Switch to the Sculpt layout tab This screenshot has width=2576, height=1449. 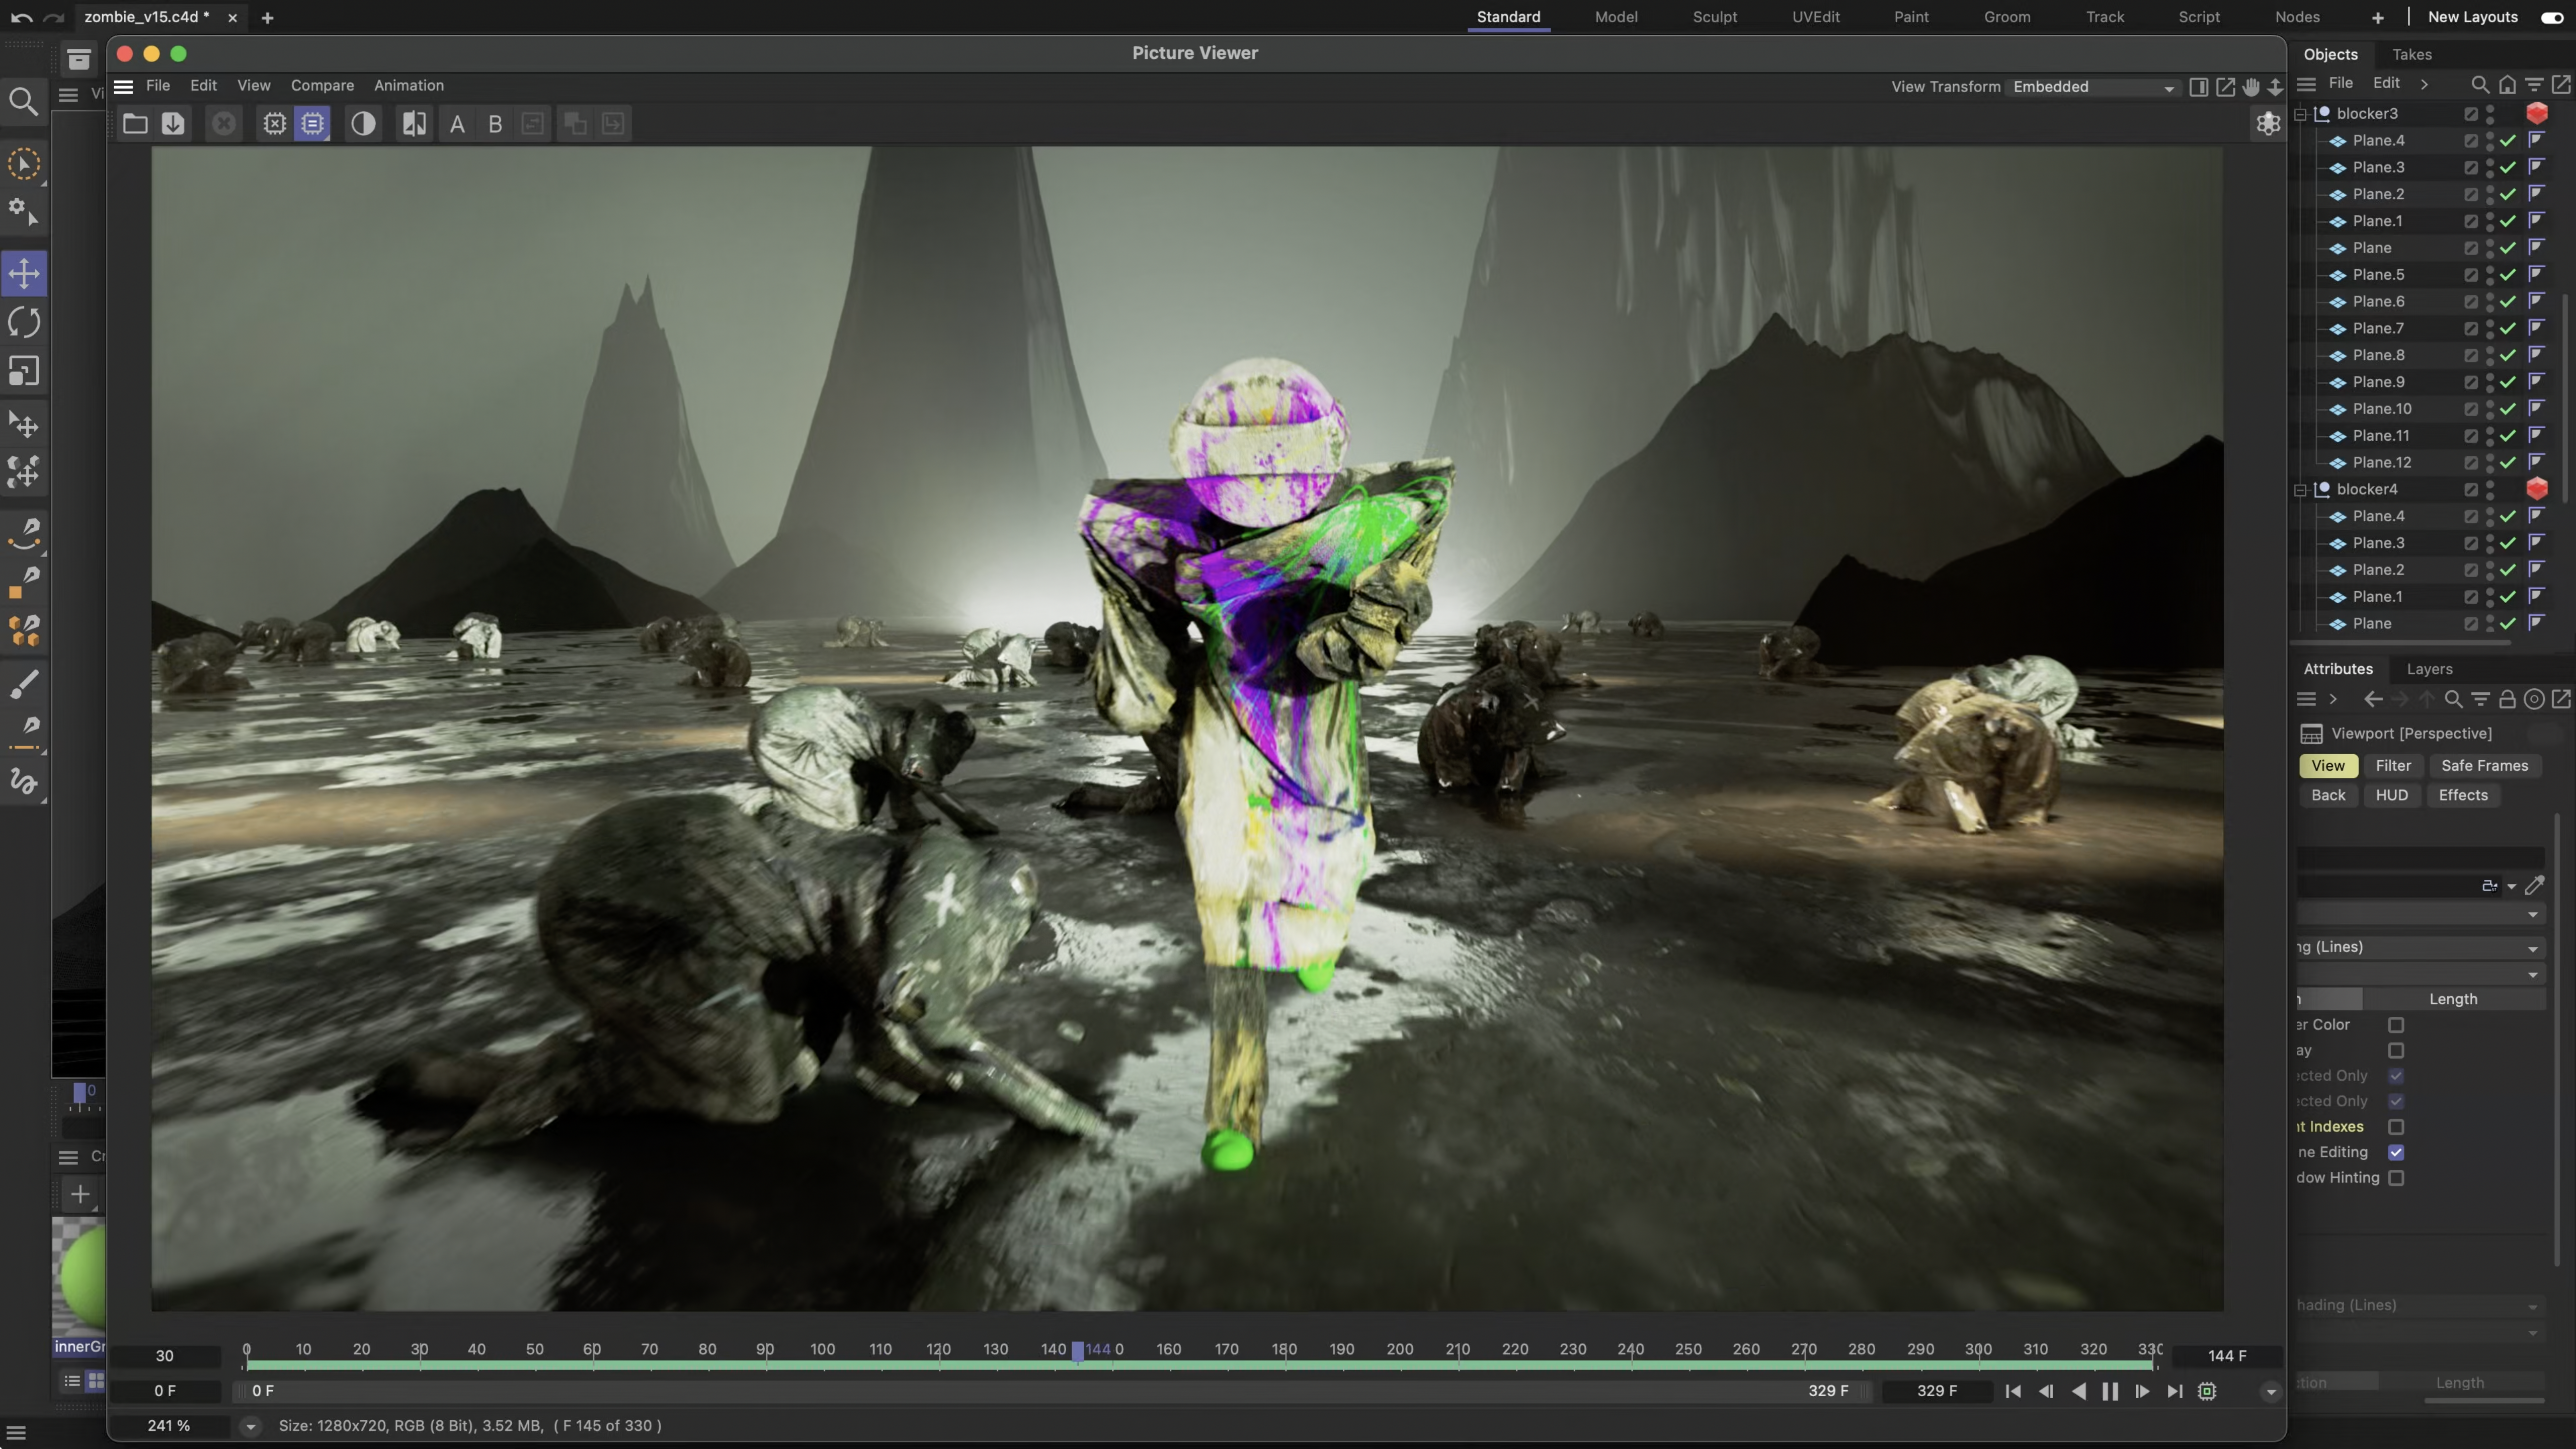click(1714, 17)
